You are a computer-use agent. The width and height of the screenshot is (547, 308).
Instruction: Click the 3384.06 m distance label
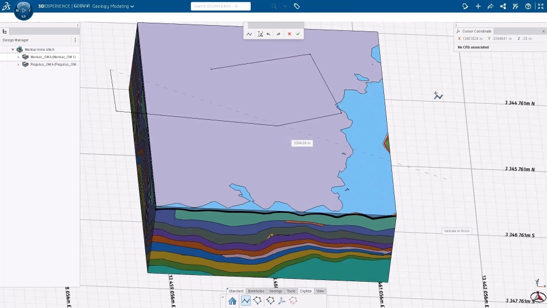pos(302,143)
